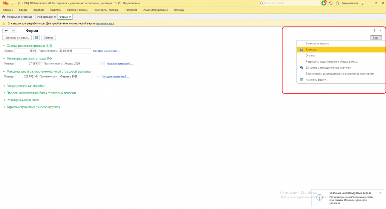Click the stepper arrows next to Январь 2026
386x209 pixels.
[102, 64]
